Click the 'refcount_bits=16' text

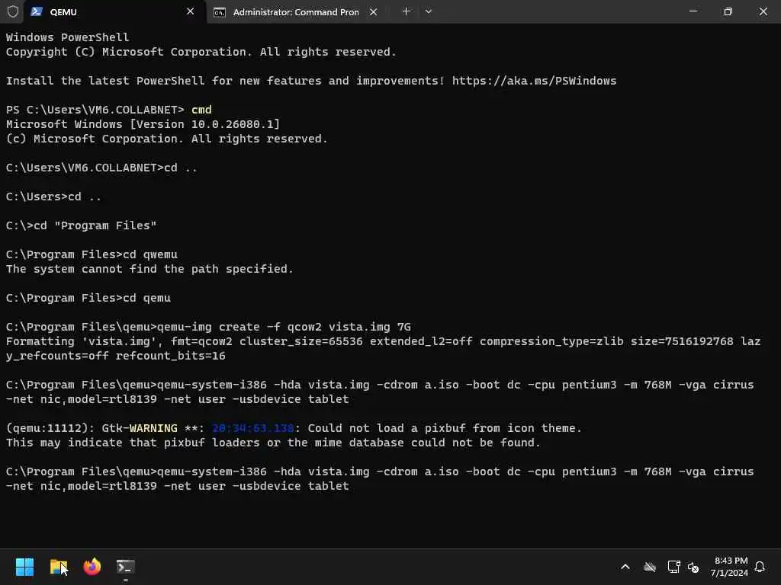coord(171,356)
